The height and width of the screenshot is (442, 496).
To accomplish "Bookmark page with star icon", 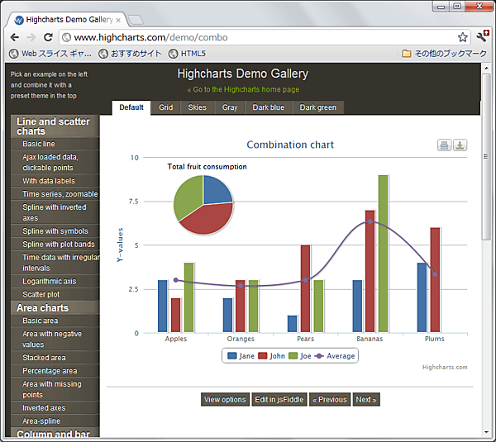I will coord(463,37).
